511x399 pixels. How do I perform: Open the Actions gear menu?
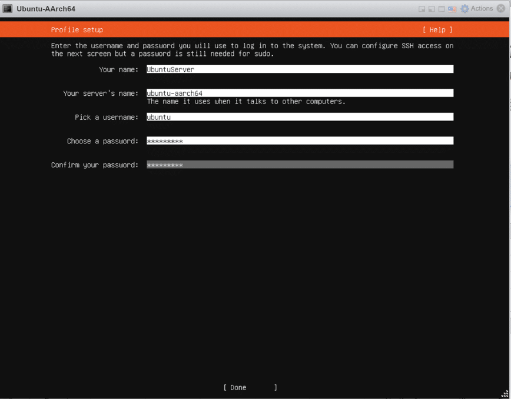click(476, 9)
